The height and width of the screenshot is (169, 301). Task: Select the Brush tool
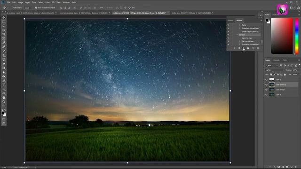(x=4, y=51)
